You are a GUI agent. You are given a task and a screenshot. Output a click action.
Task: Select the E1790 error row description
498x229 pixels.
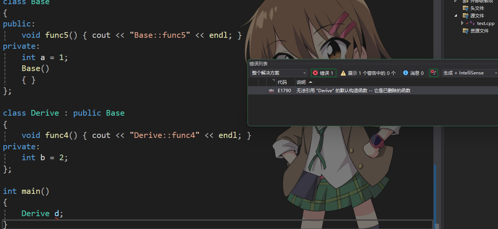click(353, 91)
